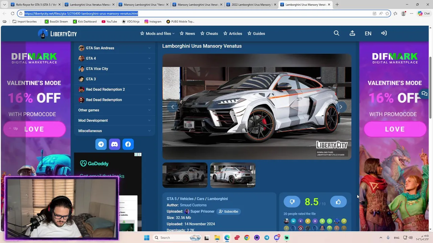The width and height of the screenshot is (433, 243).
Task: Open the Instagram bookmark in favorites bar
Action: tap(153, 22)
